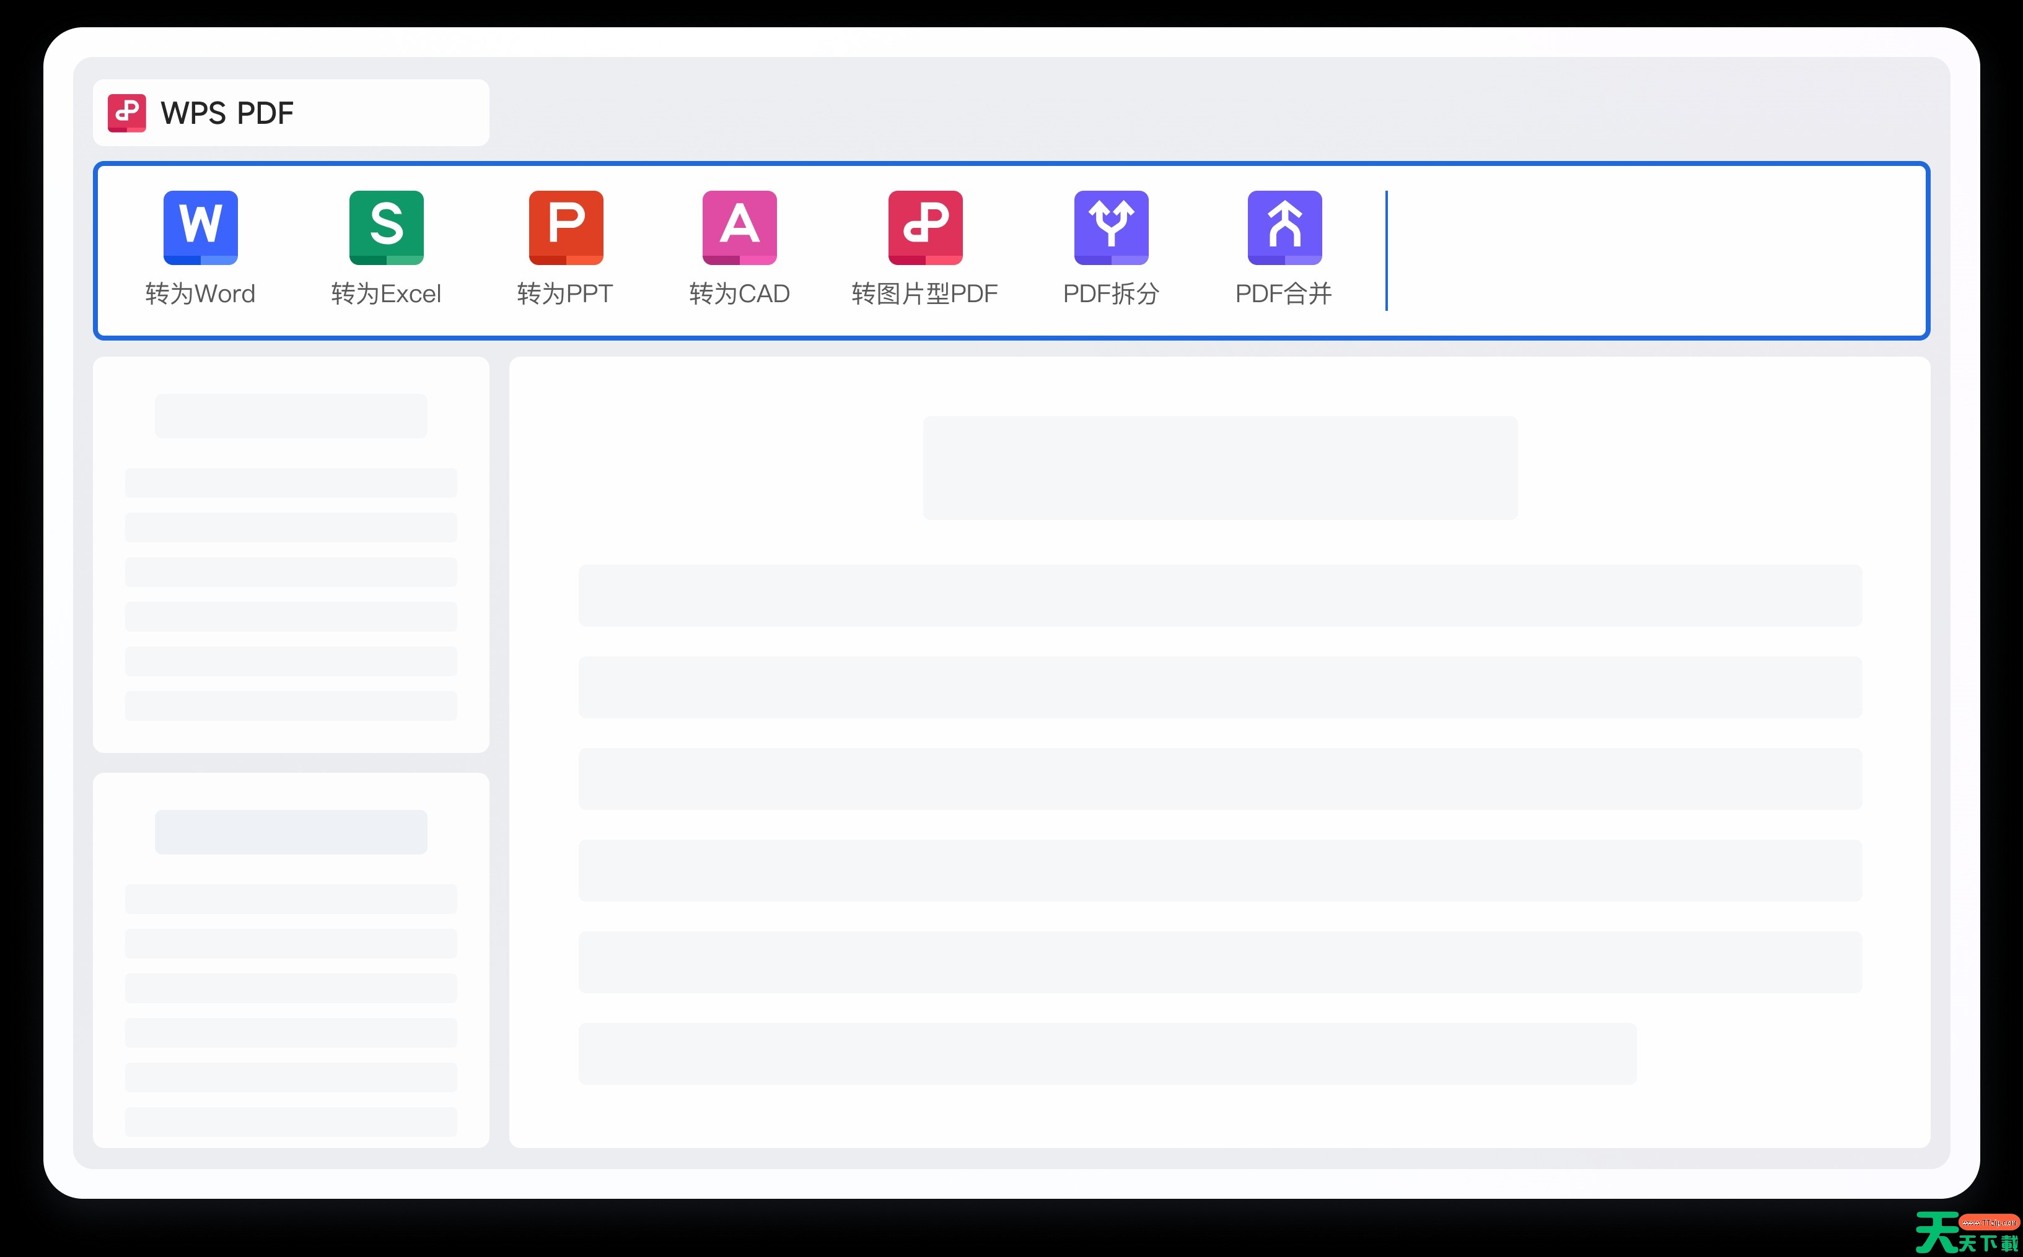Select the 转为PPT label text
The width and height of the screenshot is (2023, 1257).
click(565, 294)
